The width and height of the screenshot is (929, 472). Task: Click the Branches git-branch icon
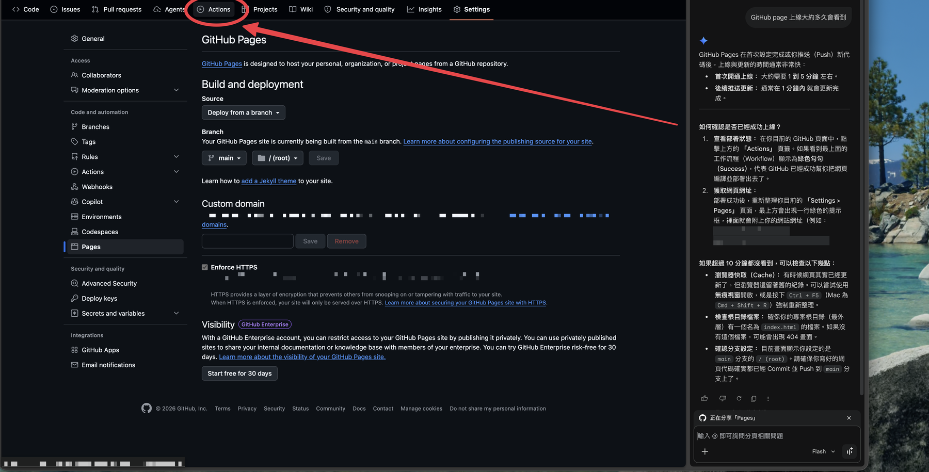(74, 127)
